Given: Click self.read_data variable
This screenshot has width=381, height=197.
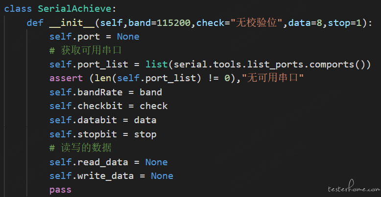Looking at the screenshot, I should tap(89, 162).
